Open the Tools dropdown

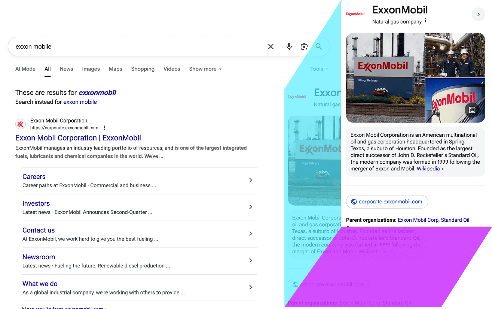click(x=319, y=69)
